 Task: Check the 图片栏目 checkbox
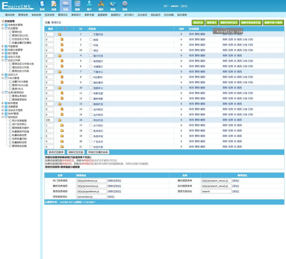click(91, 55)
